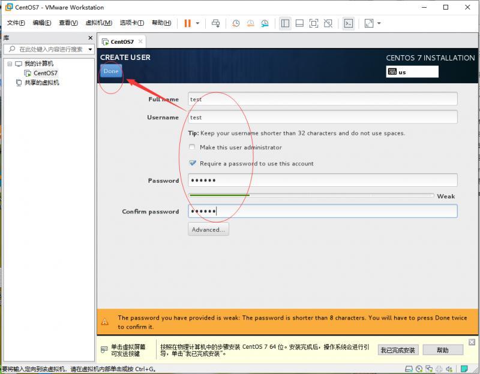Revert to snapshot icon in toolbar

coord(250,23)
